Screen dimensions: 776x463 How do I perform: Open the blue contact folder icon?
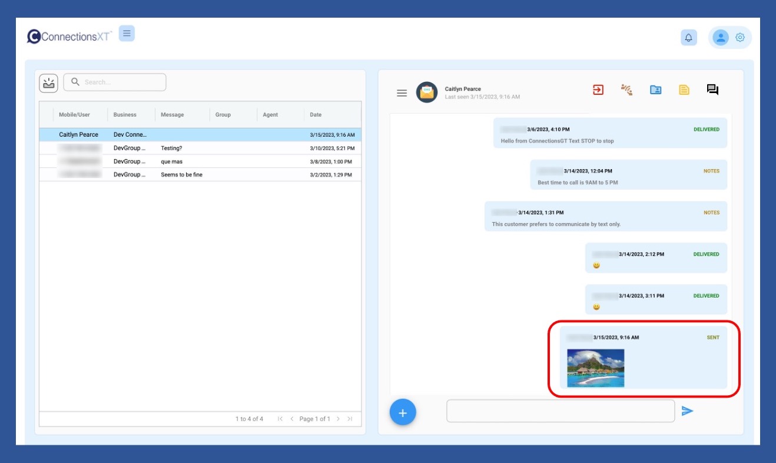655,90
